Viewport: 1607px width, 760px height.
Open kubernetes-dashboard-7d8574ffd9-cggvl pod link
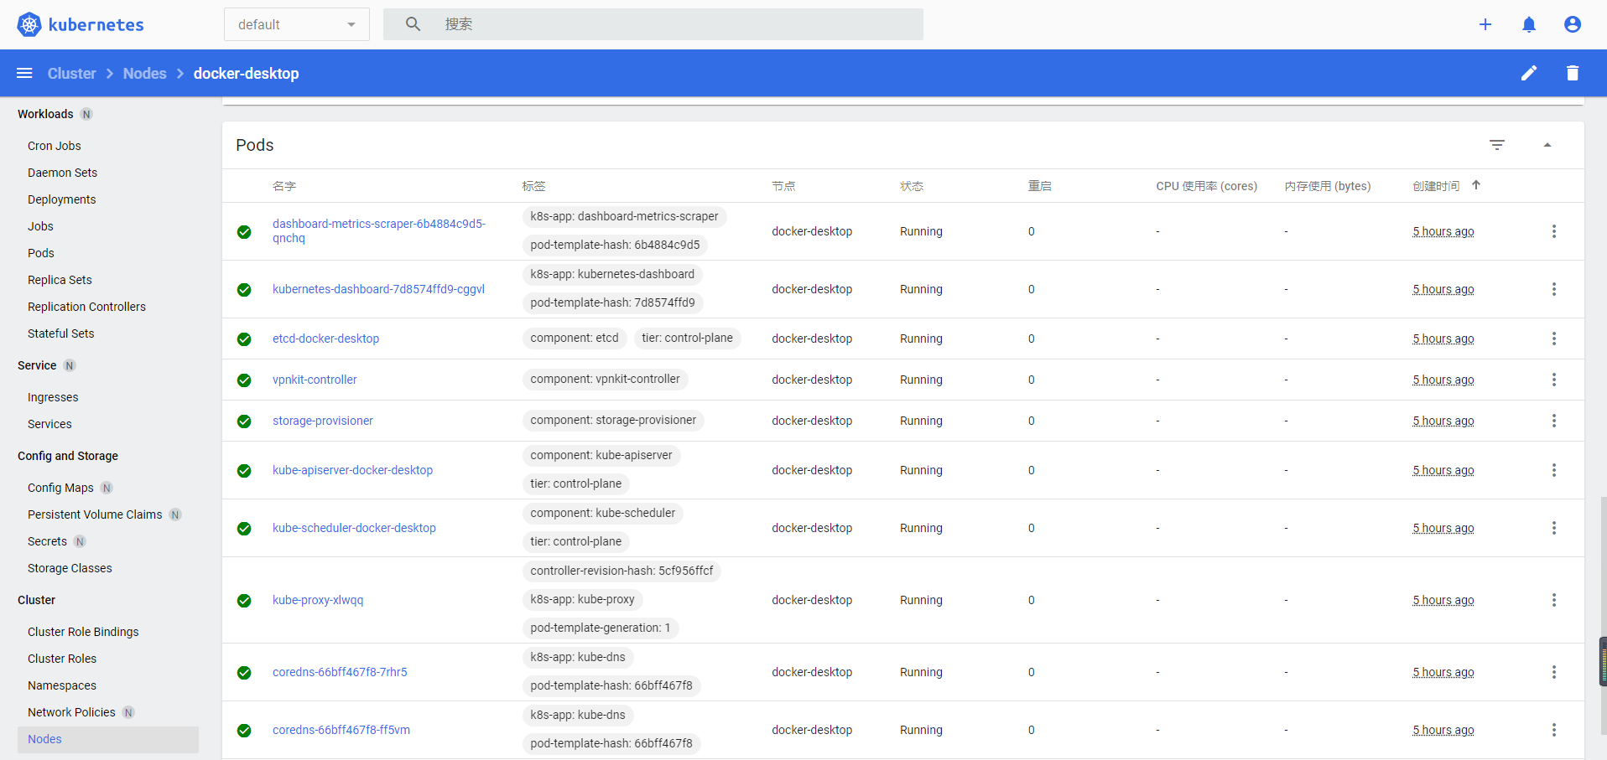[378, 289]
